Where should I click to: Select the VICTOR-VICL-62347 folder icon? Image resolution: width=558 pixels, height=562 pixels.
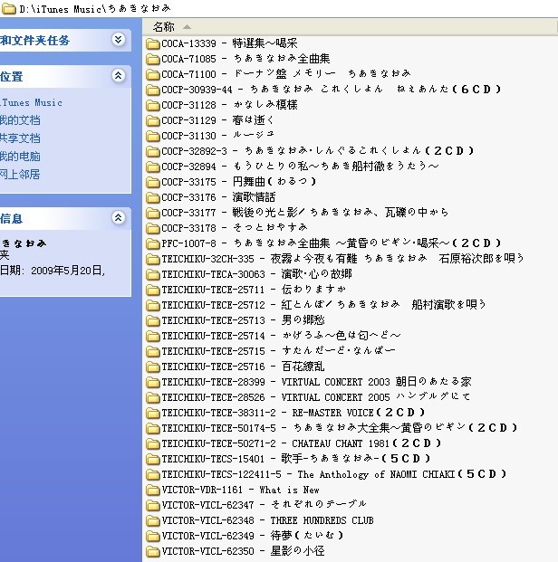[x=153, y=506]
